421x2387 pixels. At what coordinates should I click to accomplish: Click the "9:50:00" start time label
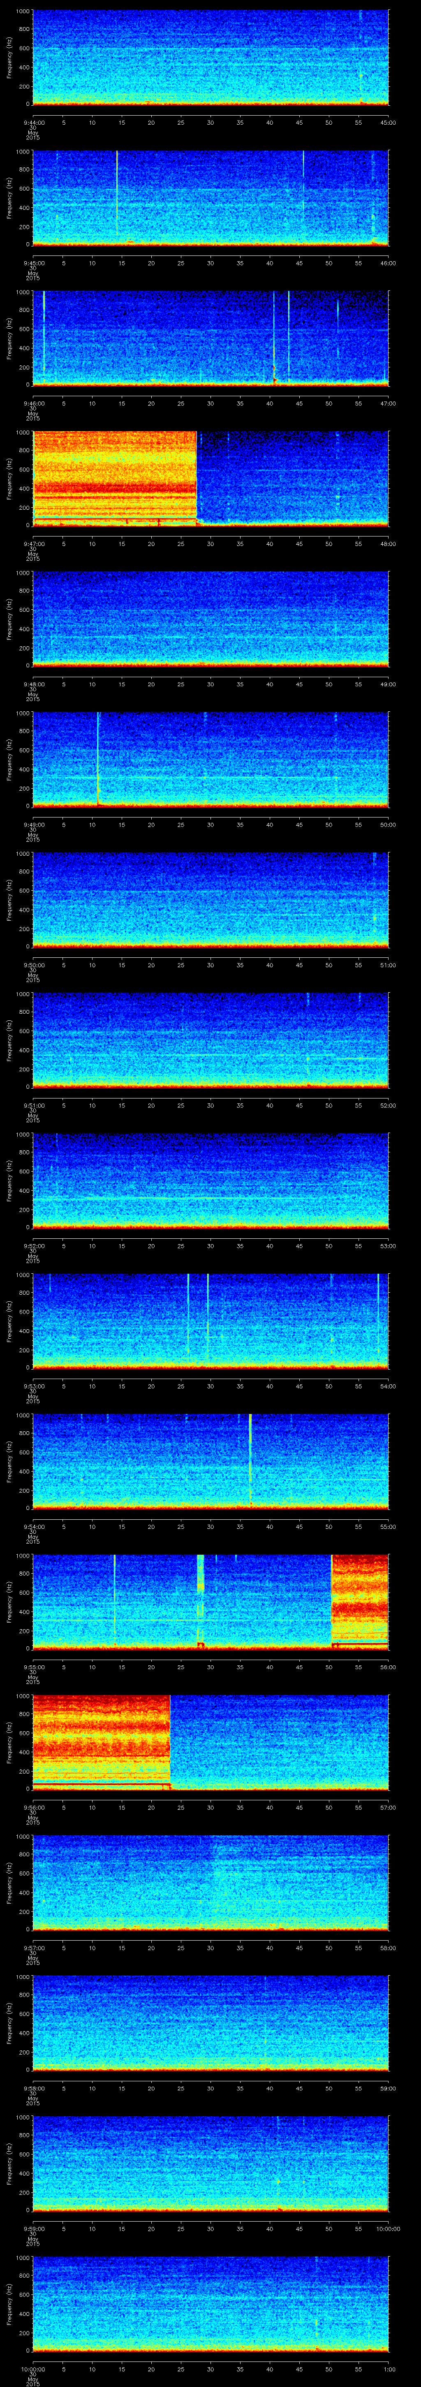[33, 965]
